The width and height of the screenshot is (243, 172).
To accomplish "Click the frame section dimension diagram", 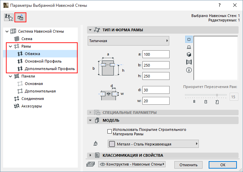I will point(108,65).
